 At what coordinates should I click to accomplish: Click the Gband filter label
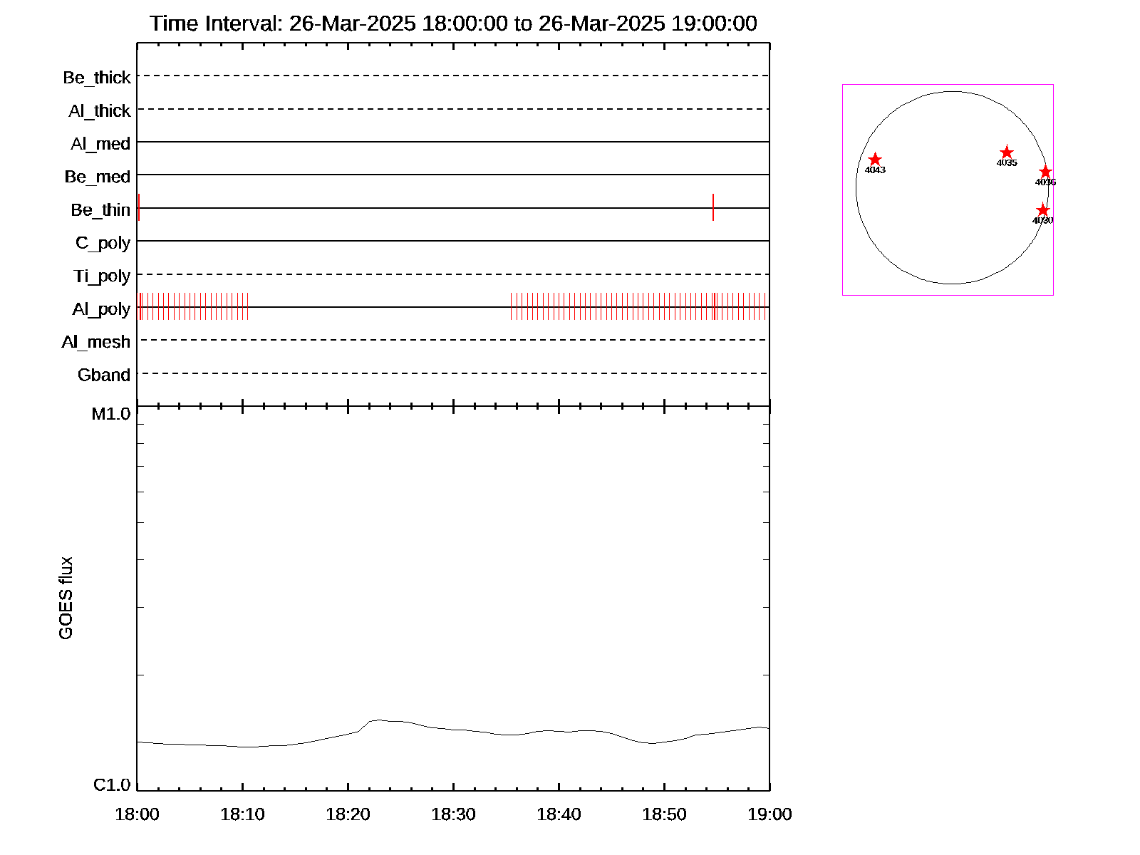(x=104, y=375)
